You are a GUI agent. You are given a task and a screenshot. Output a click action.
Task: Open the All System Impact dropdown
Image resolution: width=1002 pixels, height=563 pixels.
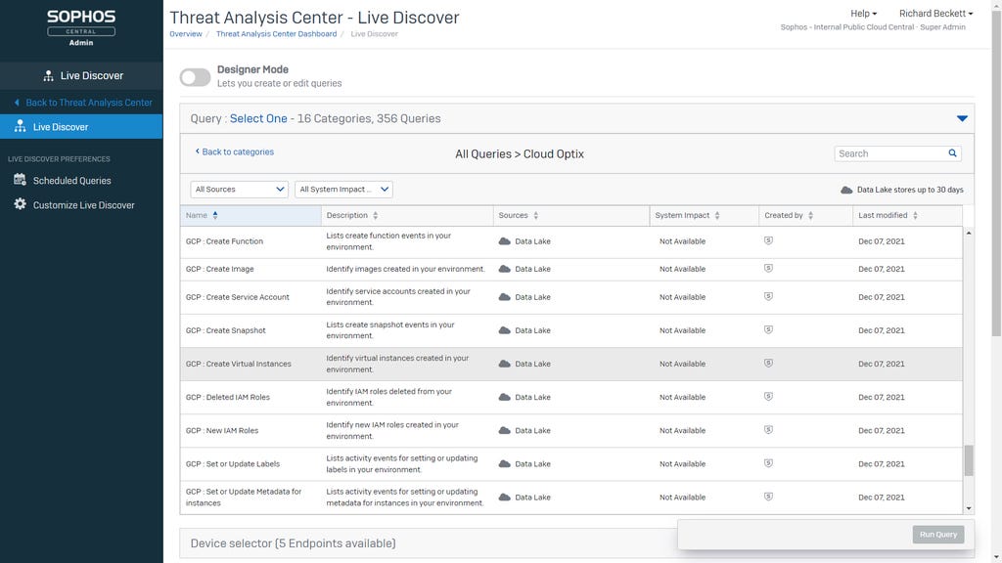(x=343, y=190)
